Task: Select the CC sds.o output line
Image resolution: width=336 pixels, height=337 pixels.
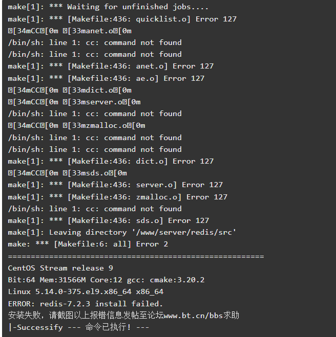Action: (68, 173)
